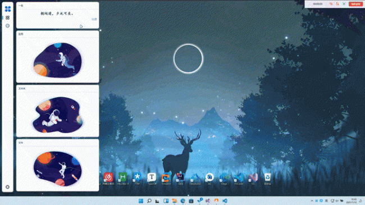Select the grid view icon in the sidebar

(8, 18)
